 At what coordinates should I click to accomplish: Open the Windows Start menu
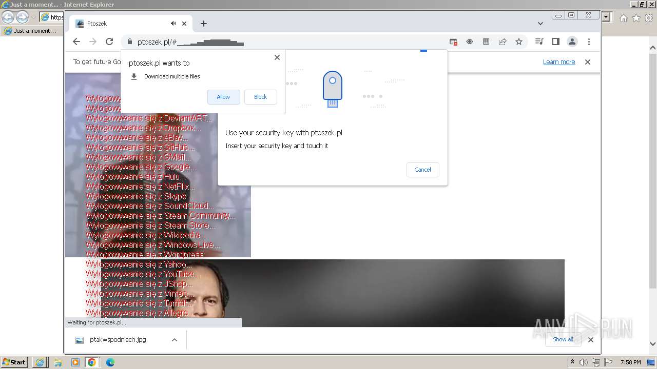pyautogui.click(x=14, y=362)
